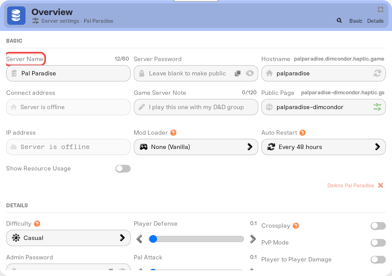Viewport: 392px width, 276px height.
Task: Open search with the magnifier icon
Action: (339, 20)
